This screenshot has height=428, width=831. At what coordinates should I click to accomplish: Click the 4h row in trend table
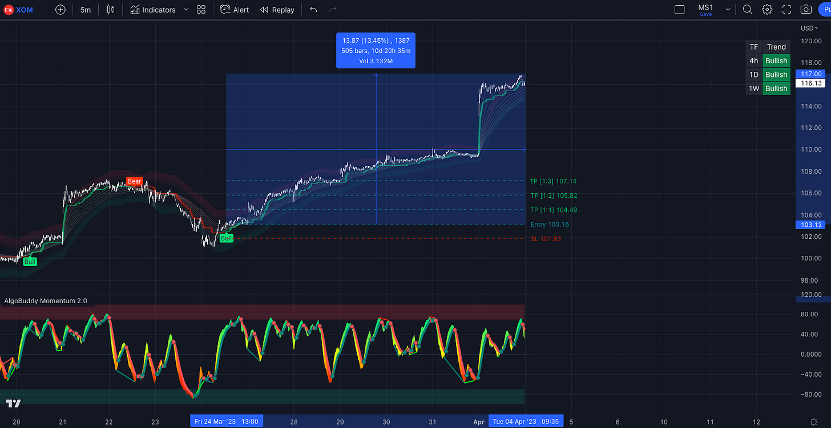(x=768, y=61)
